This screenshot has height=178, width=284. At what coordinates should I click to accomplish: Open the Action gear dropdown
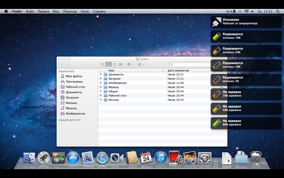point(130,64)
